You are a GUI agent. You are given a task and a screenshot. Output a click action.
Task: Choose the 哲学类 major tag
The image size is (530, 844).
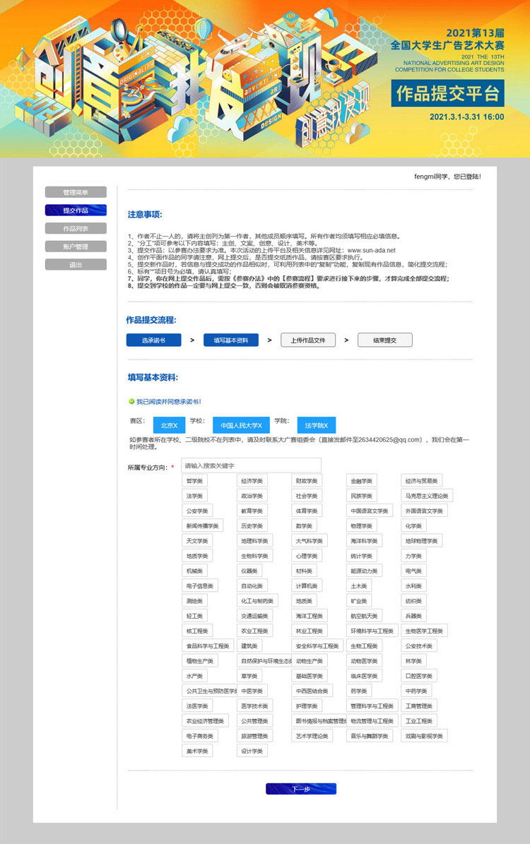[x=195, y=481]
